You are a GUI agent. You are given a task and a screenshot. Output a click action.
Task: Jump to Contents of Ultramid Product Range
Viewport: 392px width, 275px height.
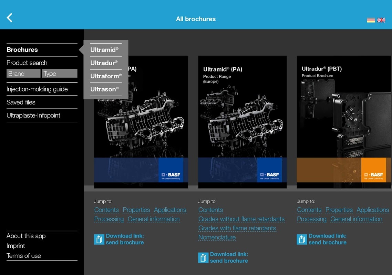click(x=210, y=210)
